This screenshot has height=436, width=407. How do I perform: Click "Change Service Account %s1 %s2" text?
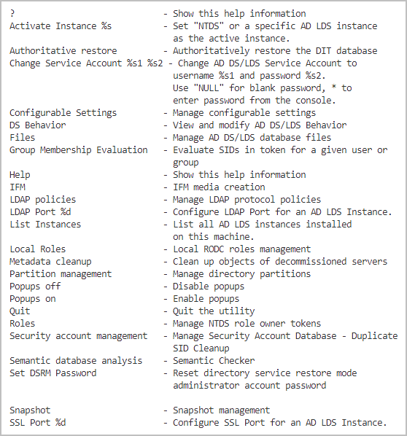(x=86, y=63)
